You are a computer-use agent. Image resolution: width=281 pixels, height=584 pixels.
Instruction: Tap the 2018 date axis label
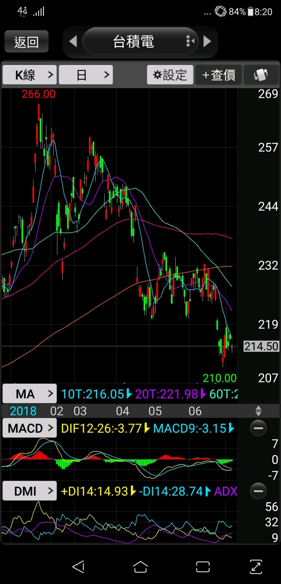click(x=23, y=411)
